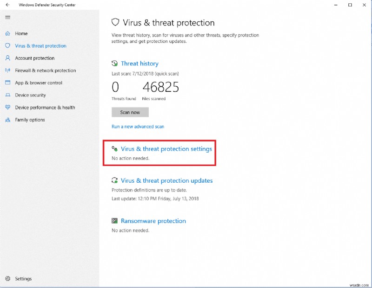Select Virus & threat protection sidebar label
Viewport: 372px width, 288px height.
tap(40, 46)
